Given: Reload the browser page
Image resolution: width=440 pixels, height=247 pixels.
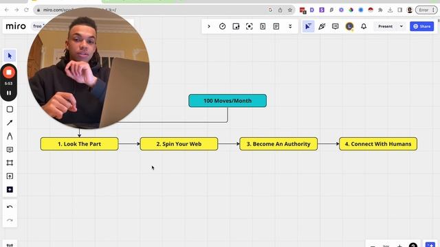Looking at the screenshot, I should coord(26,10).
